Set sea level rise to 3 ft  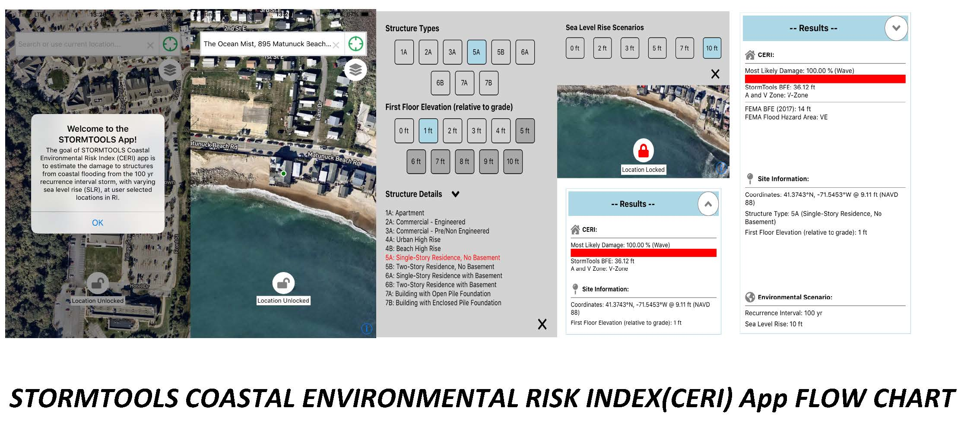pos(630,48)
